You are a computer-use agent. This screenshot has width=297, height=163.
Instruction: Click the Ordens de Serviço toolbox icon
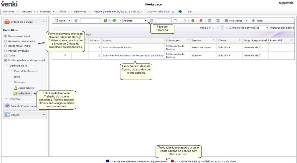[x=7, y=22]
